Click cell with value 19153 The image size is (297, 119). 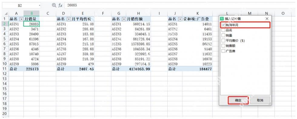click(x=198, y=39)
